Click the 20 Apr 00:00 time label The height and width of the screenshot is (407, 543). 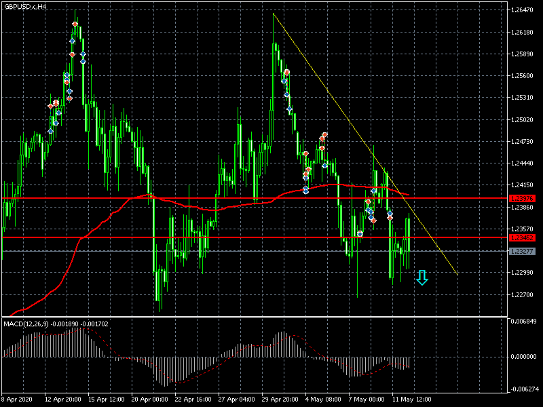coord(152,399)
